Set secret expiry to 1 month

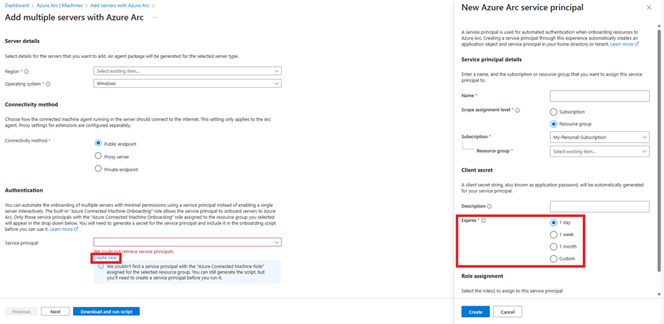tap(553, 246)
